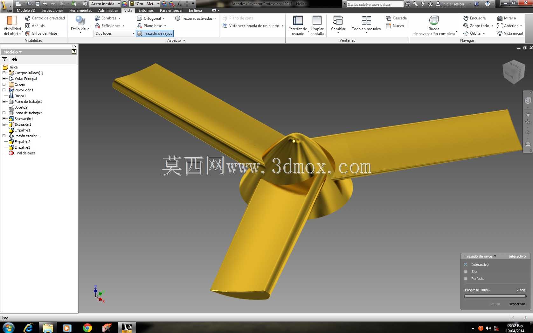Show the Centro de gravedad
This screenshot has height=333, width=533.
(x=45, y=18)
